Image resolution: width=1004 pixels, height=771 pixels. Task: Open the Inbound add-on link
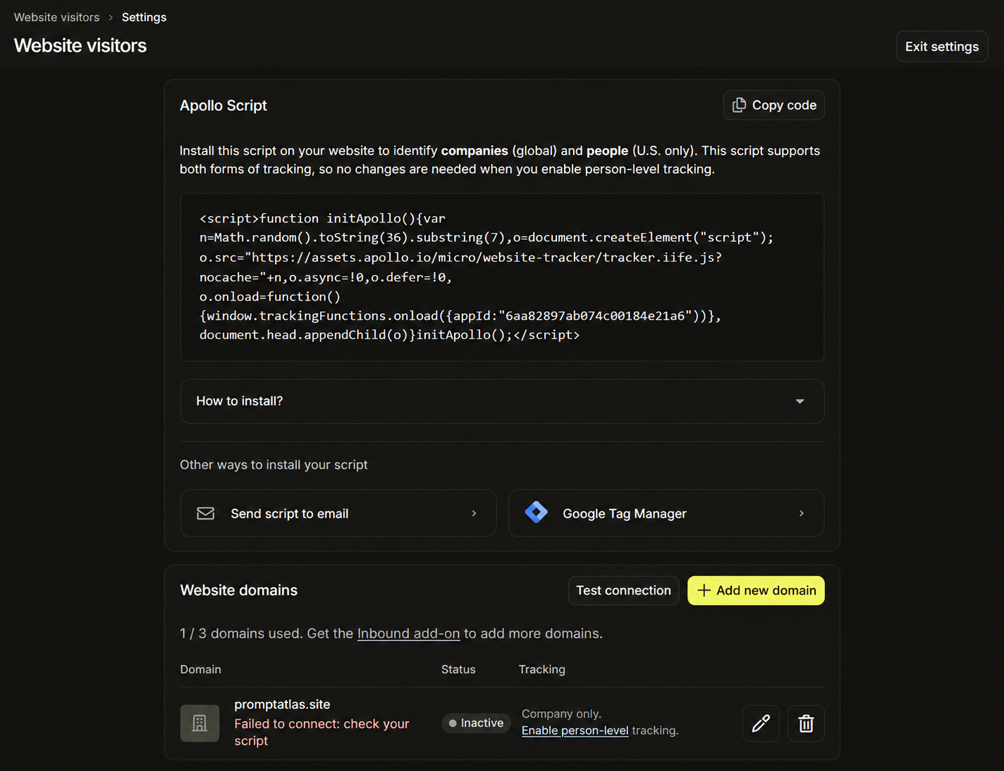(408, 633)
